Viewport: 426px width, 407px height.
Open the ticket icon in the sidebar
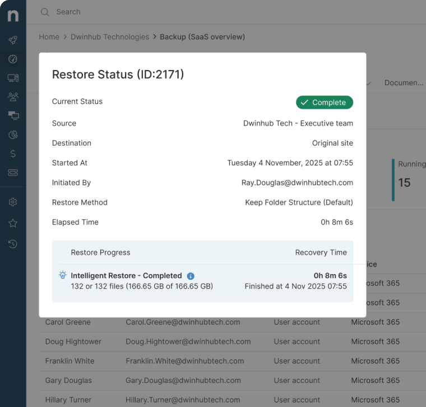pos(13,173)
